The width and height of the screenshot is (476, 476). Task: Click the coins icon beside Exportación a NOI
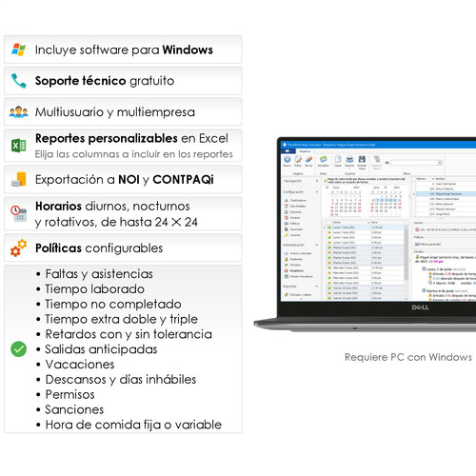(18, 179)
